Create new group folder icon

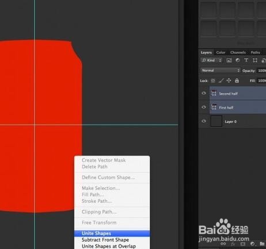tap(262, 244)
